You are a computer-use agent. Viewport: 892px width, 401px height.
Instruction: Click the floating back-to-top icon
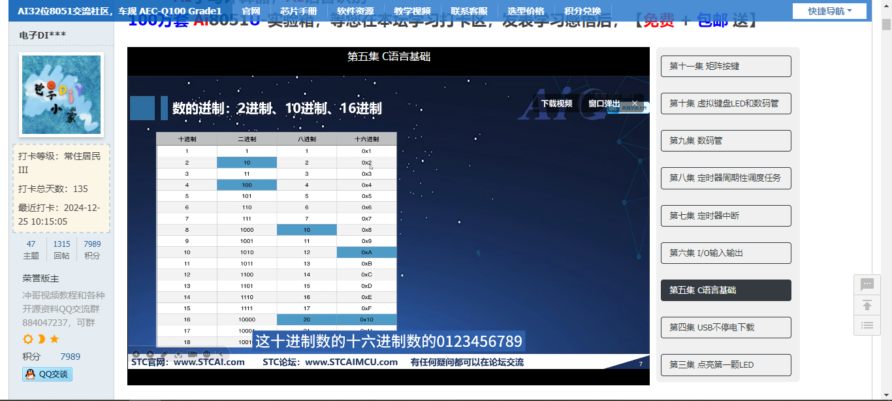click(867, 305)
